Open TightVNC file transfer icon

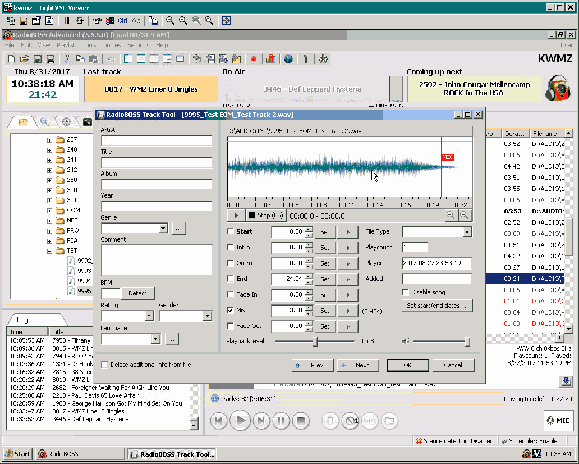pos(153,21)
